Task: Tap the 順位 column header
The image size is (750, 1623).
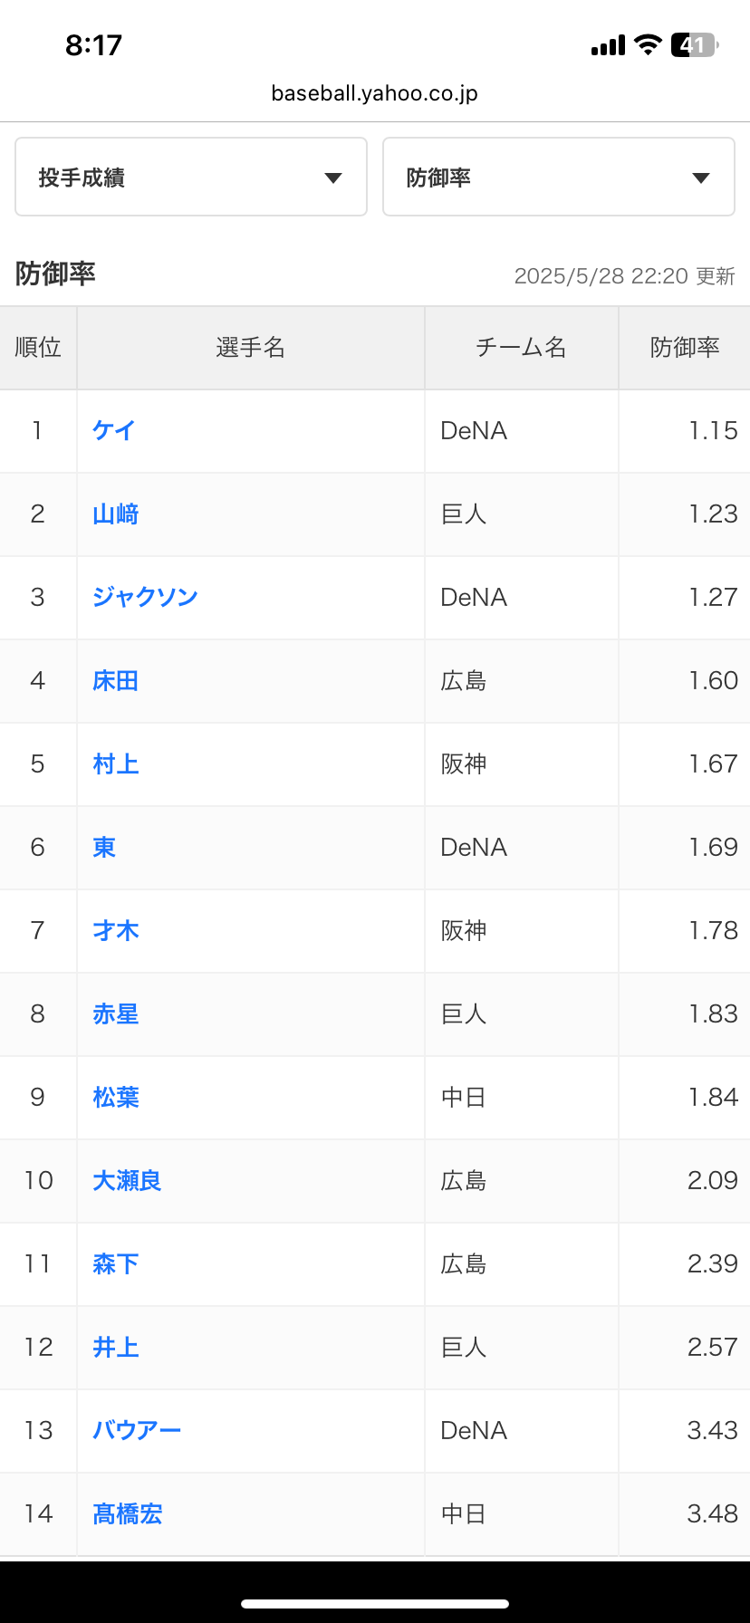Action: (38, 347)
